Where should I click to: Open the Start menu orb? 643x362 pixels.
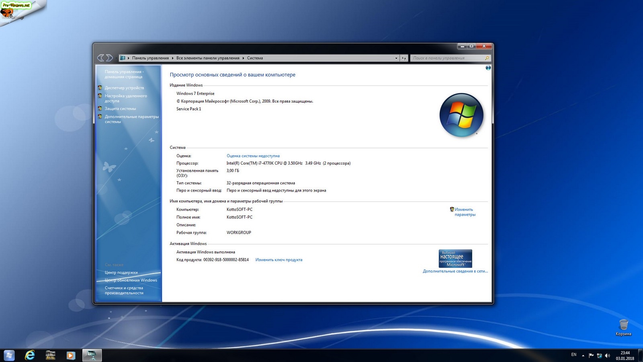[9, 355]
